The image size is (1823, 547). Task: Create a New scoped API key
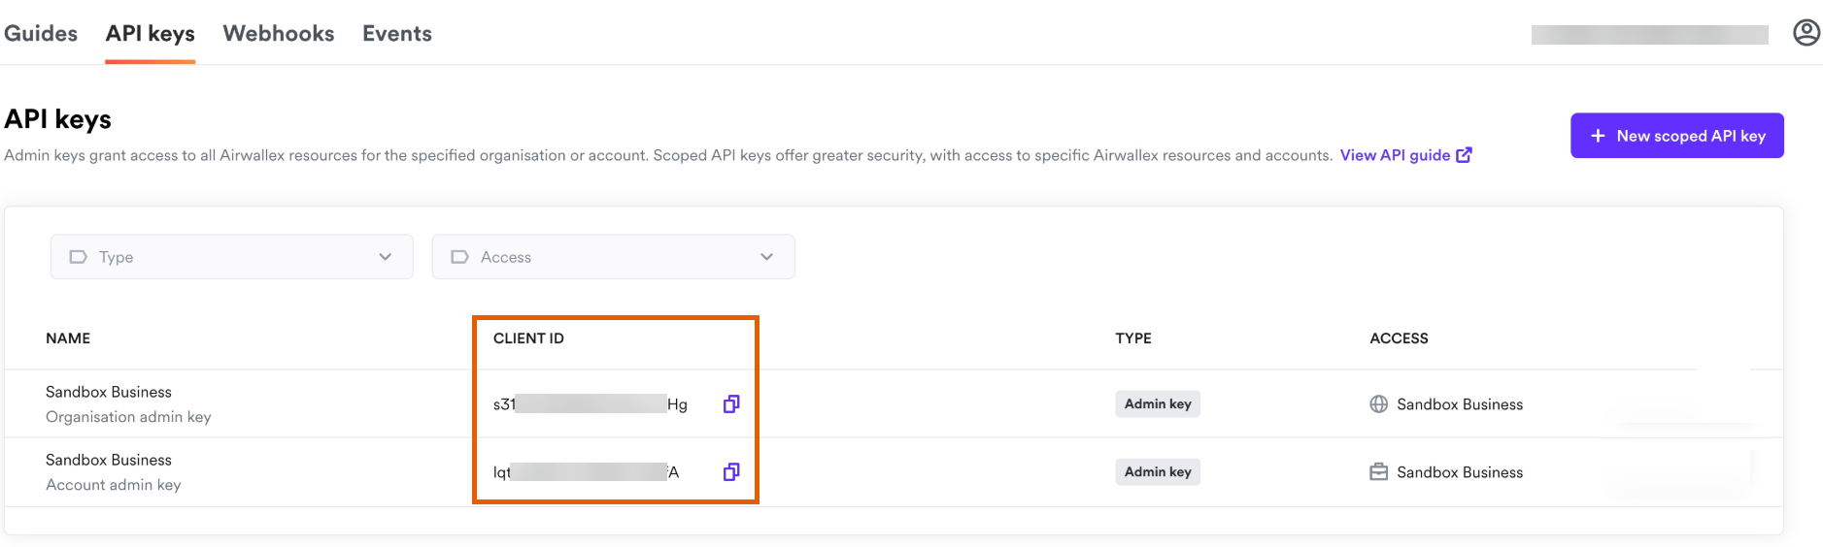[1676, 136]
